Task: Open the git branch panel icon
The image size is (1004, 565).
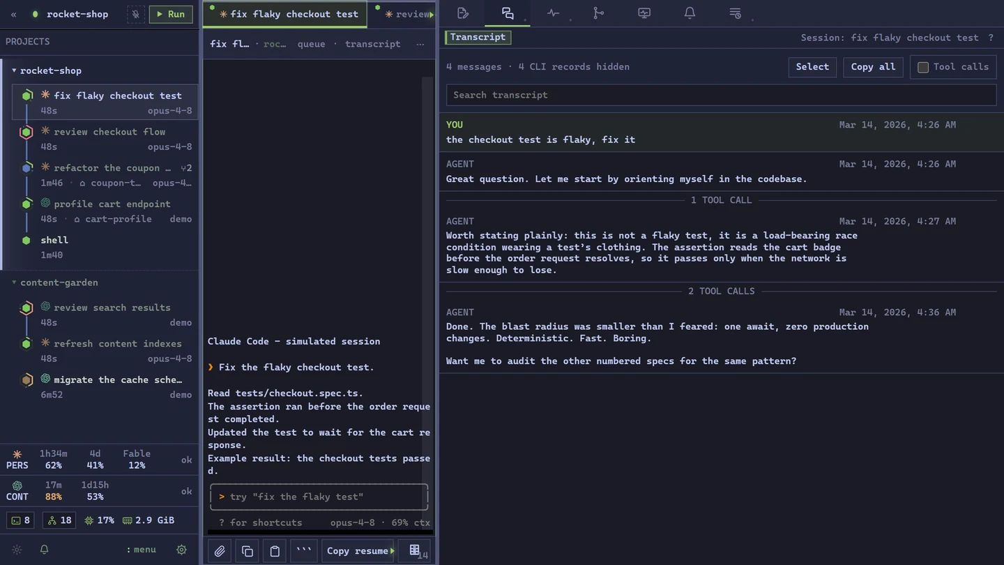Action: 598,13
